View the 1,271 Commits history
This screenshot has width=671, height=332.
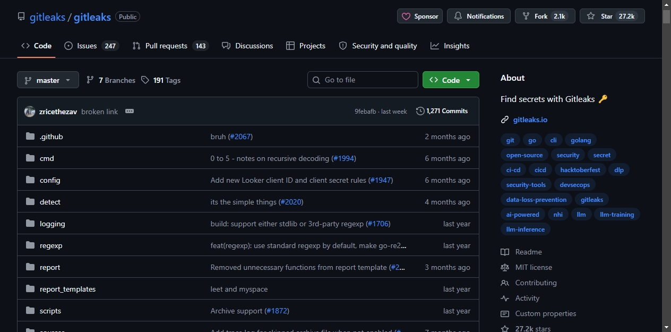pos(442,111)
